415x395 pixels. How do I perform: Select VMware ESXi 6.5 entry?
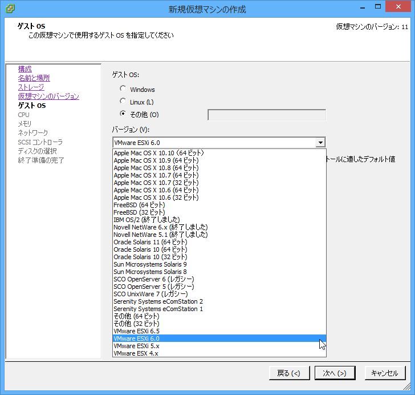[x=219, y=331]
